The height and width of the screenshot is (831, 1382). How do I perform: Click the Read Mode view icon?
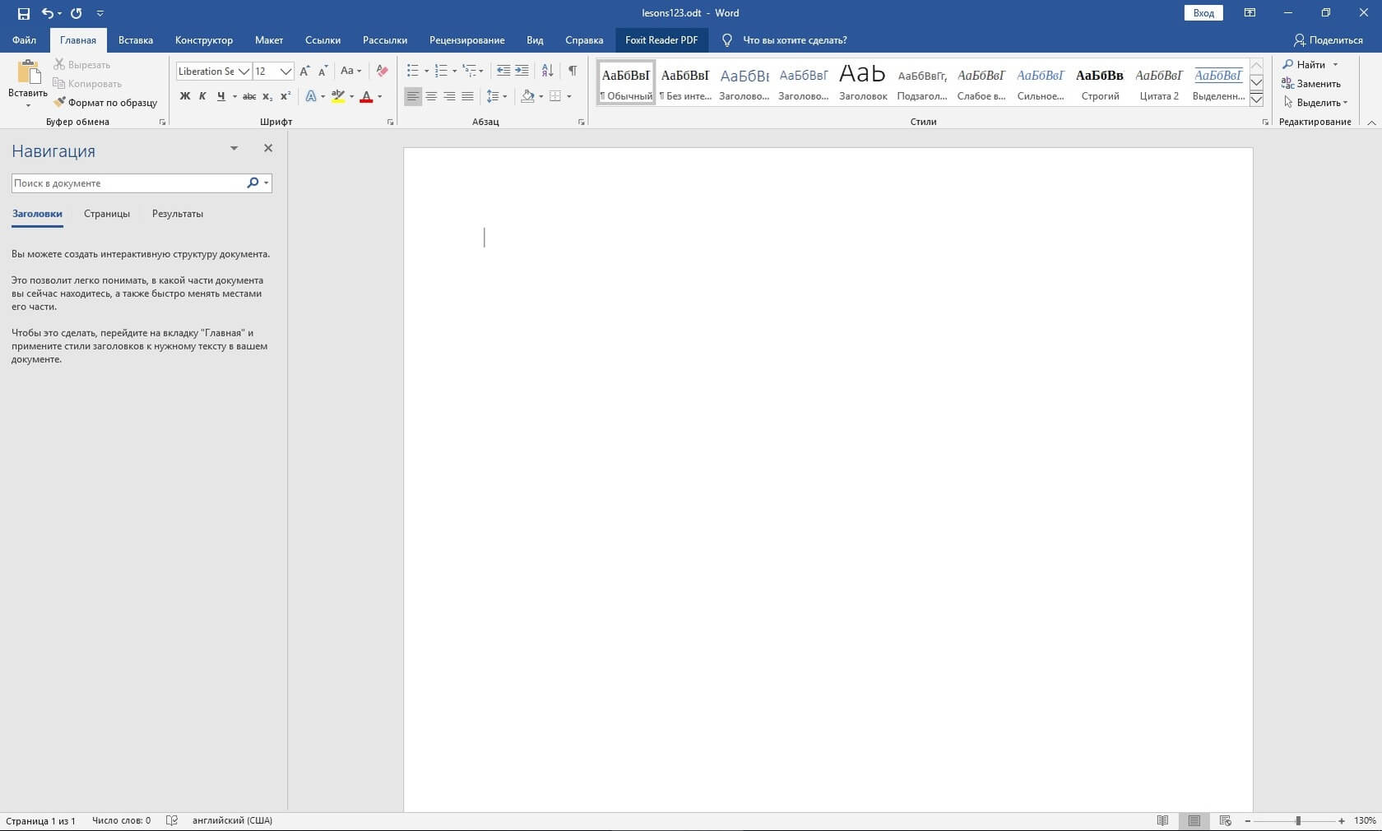pos(1162,820)
